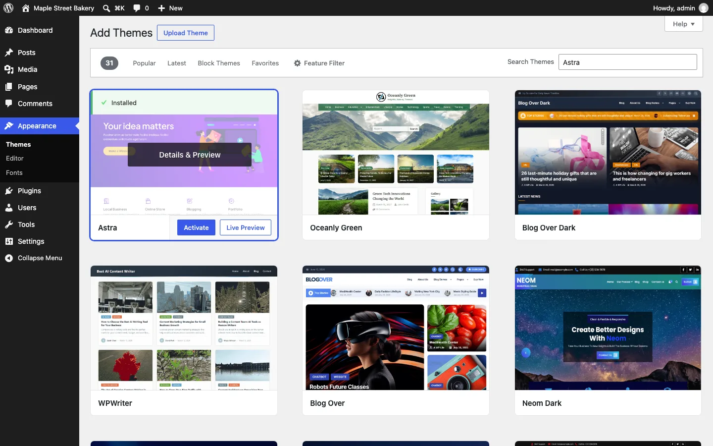Viewport: 713px width, 446px height.
Task: Expand the Help dropdown
Action: click(x=684, y=24)
